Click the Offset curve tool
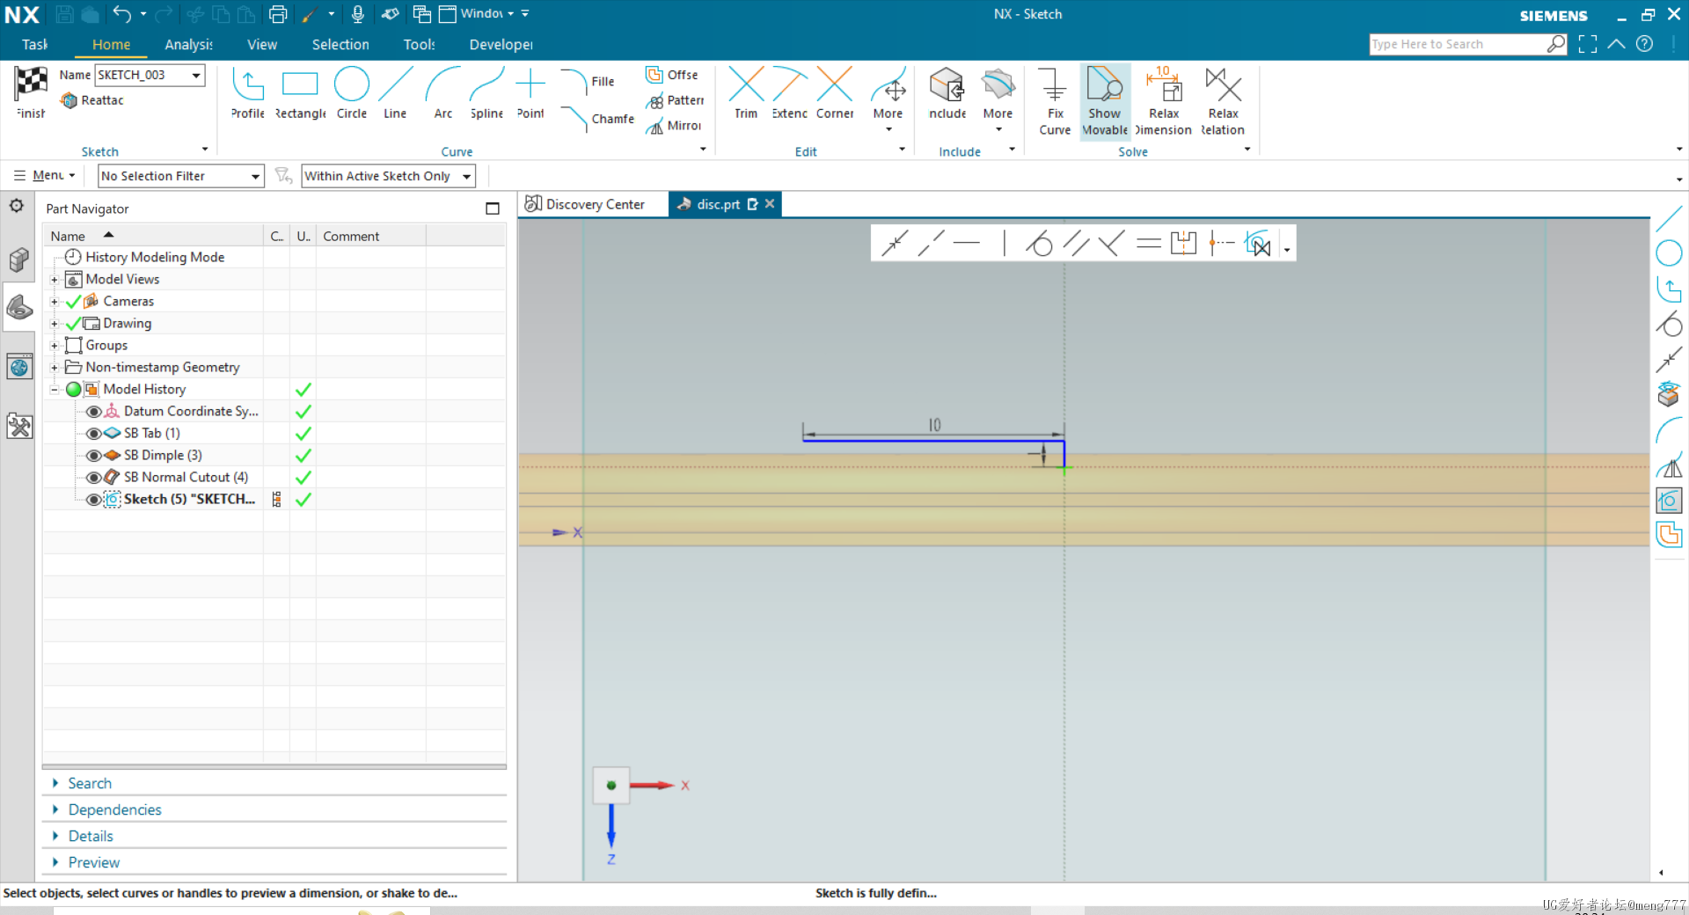Screen dimensions: 1689x915 tap(672, 75)
